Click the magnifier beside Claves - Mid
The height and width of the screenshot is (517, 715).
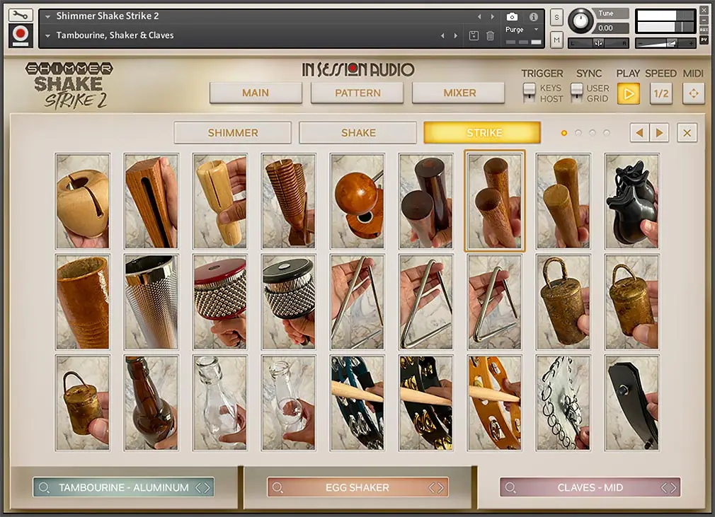[510, 488]
